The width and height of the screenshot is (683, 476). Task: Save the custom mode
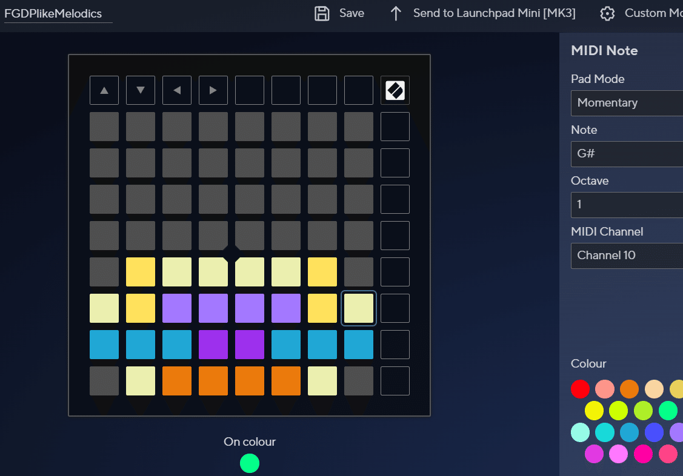click(x=339, y=13)
